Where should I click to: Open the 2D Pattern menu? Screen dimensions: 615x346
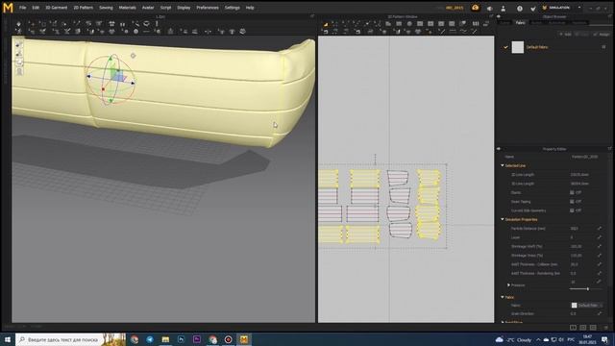click(84, 8)
